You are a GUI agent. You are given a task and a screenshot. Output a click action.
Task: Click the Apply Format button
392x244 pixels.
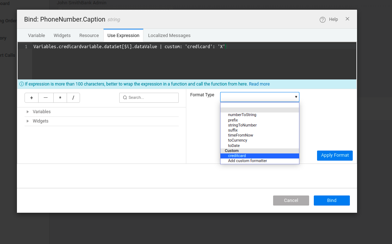[335, 155]
